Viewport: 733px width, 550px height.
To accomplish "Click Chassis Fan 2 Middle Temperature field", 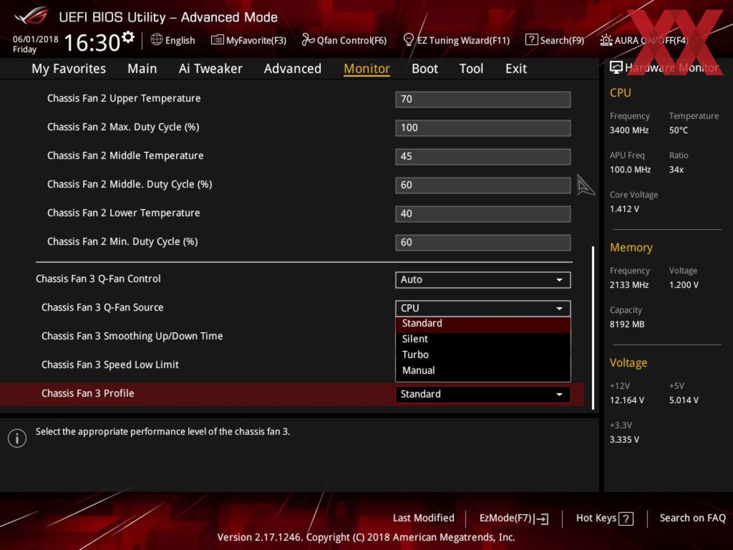I will [483, 156].
